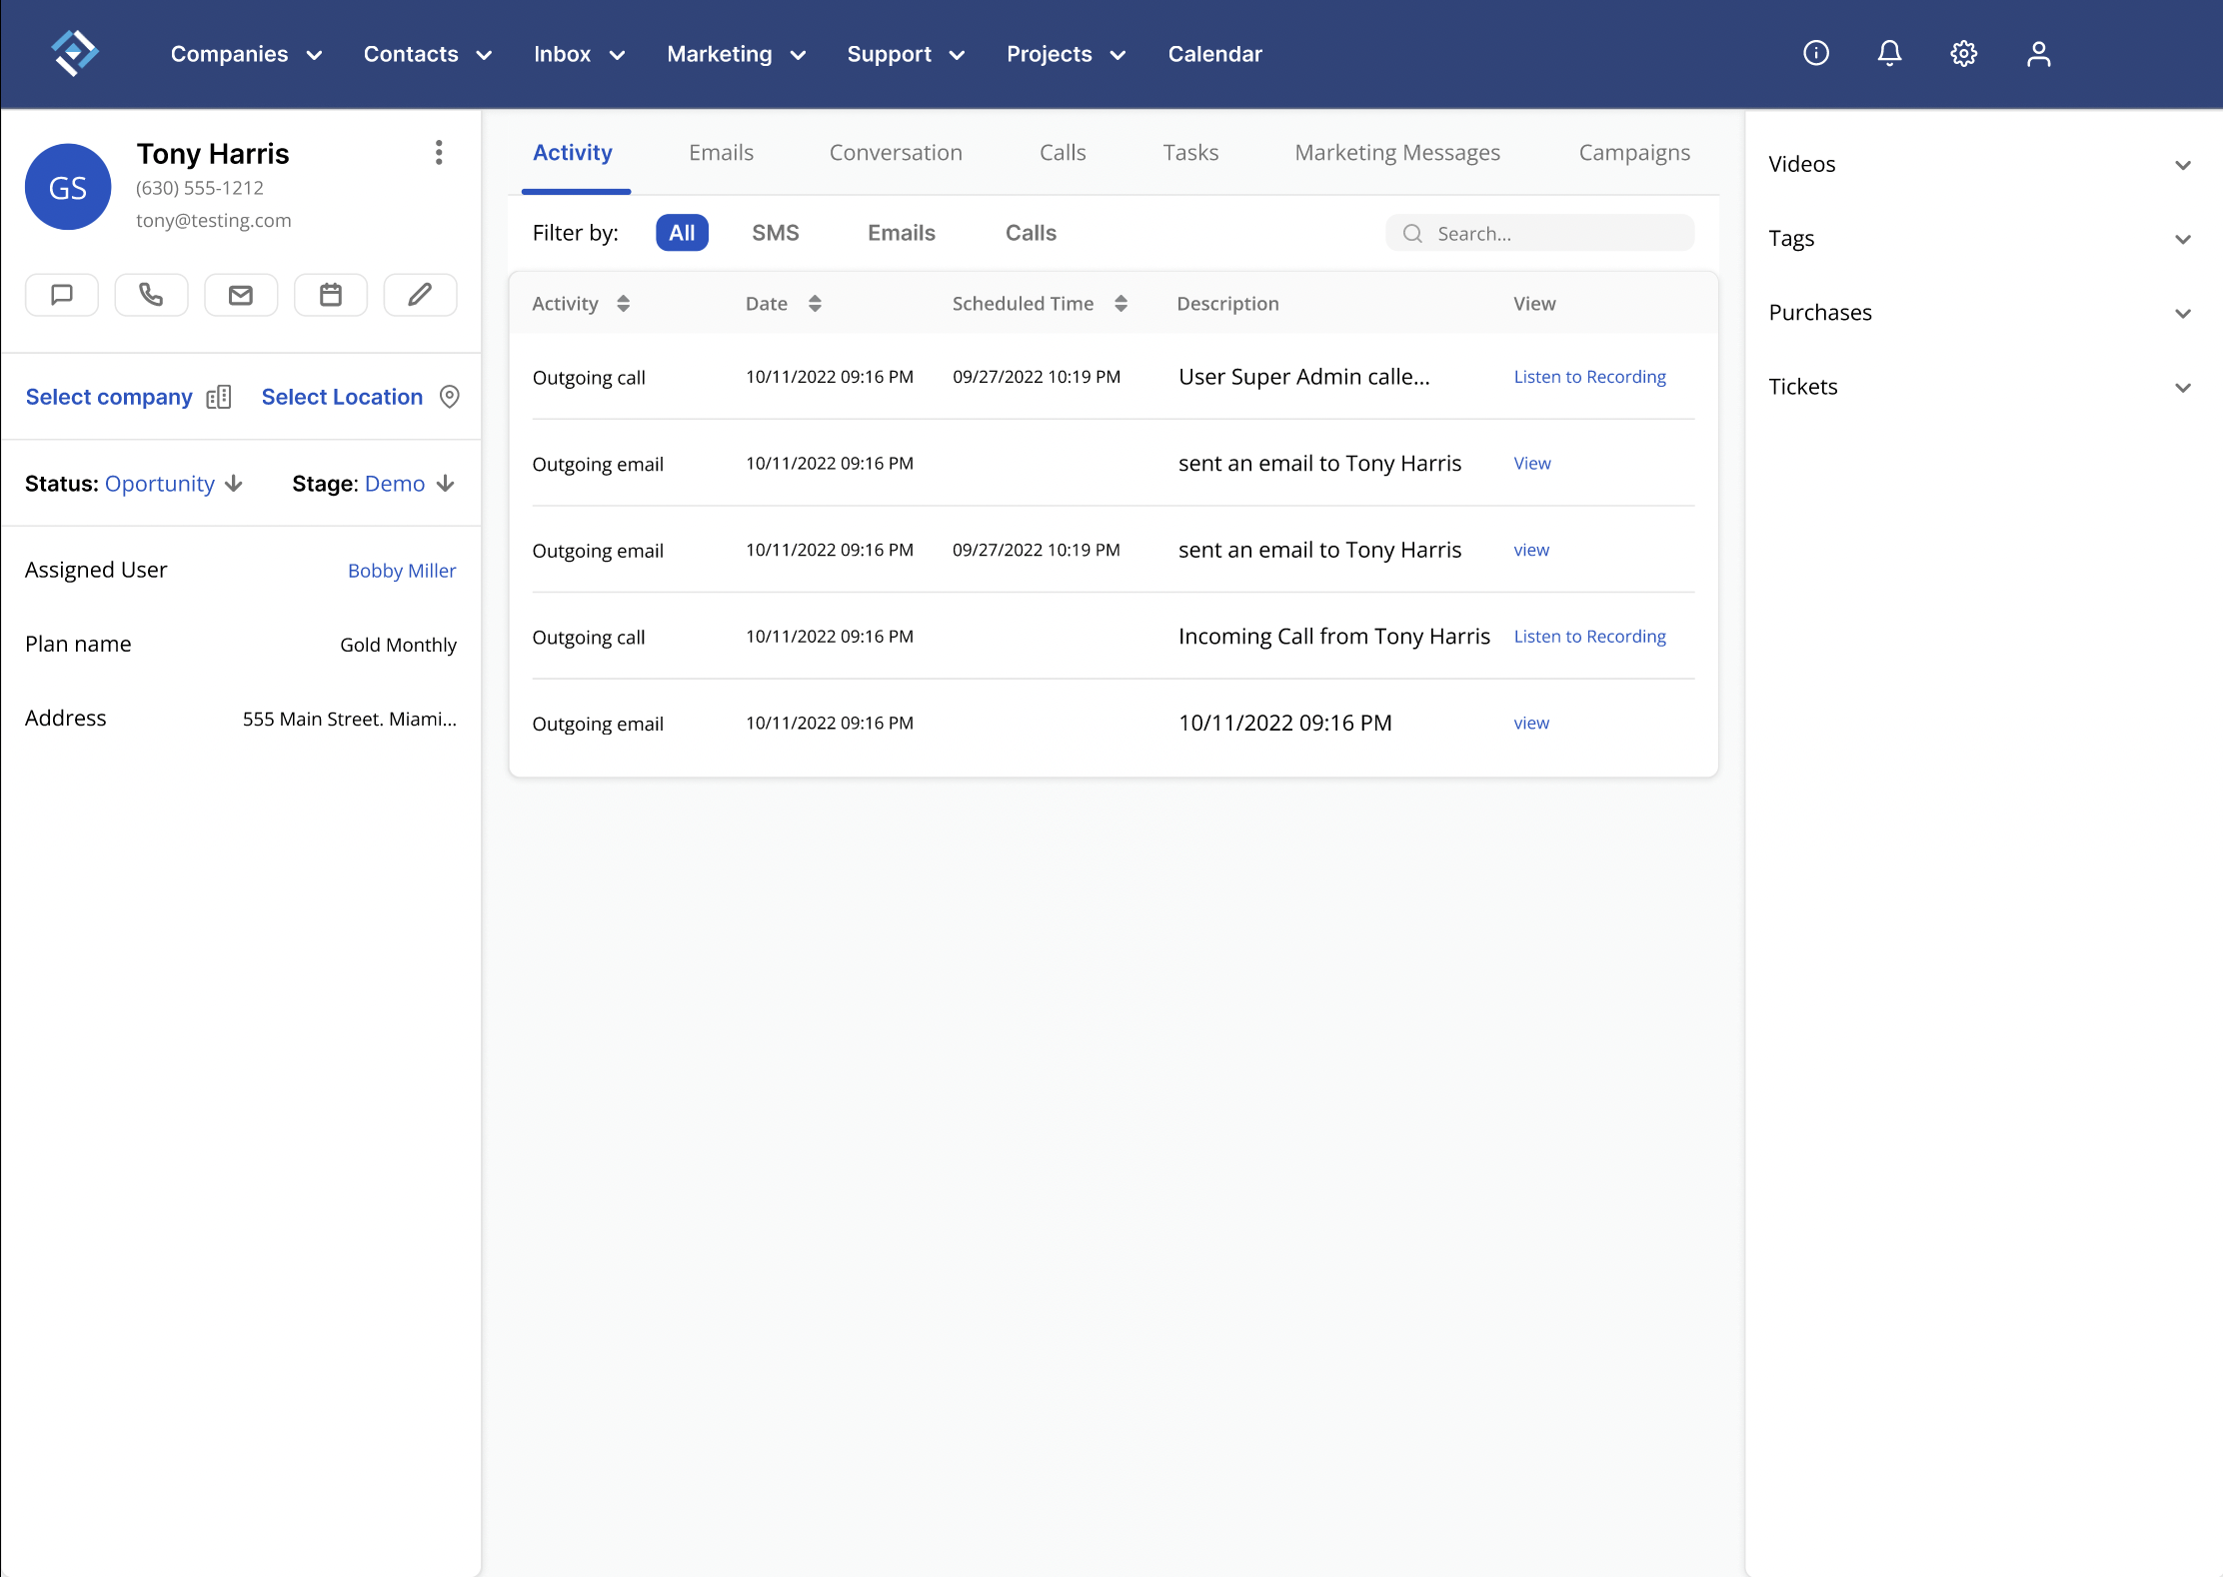Screen dimensions: 2223x1577
Task: Open the notifications bell
Action: pyautogui.click(x=1889, y=53)
